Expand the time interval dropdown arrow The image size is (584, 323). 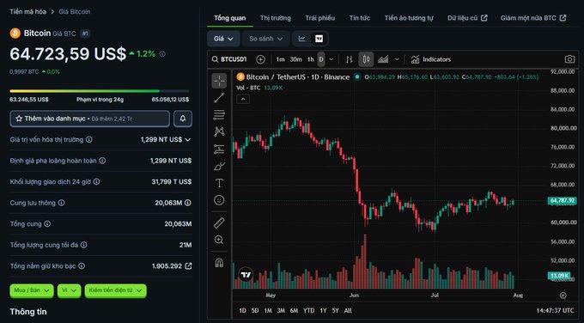[x=332, y=59]
